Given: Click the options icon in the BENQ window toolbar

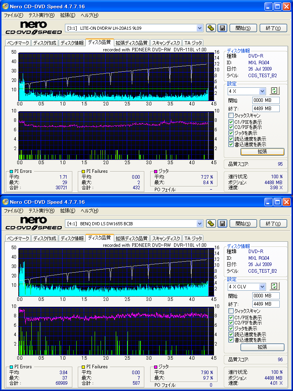Looking at the screenshot, I should [211, 223].
